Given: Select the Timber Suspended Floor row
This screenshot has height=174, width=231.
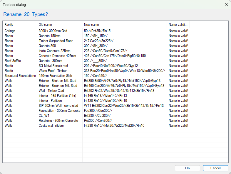Looking at the screenshot, I should click(56, 41).
